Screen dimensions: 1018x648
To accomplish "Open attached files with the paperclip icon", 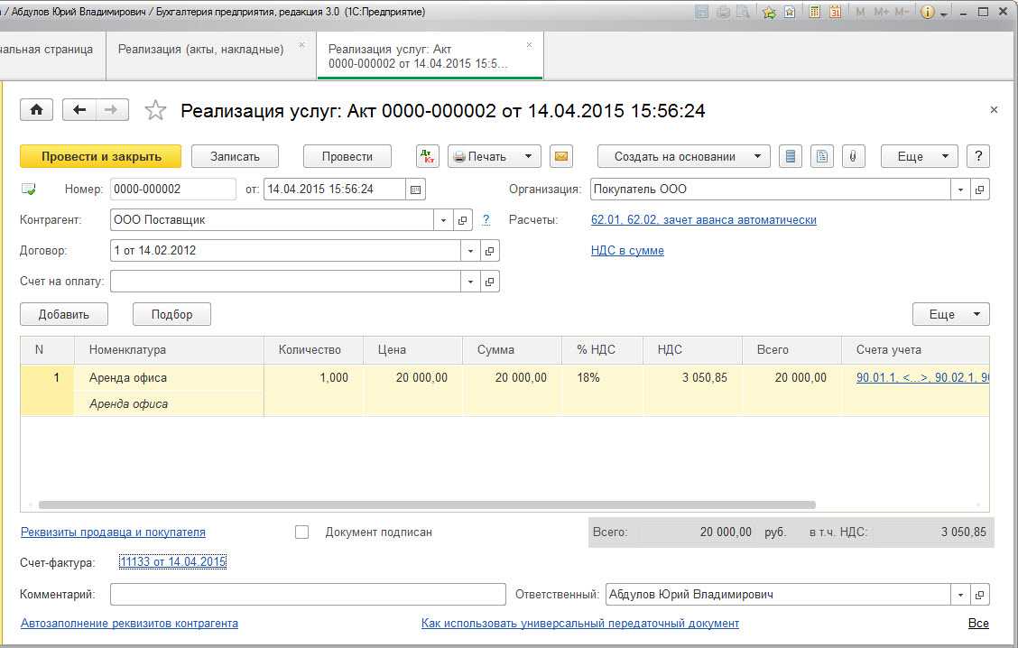I will 851,156.
